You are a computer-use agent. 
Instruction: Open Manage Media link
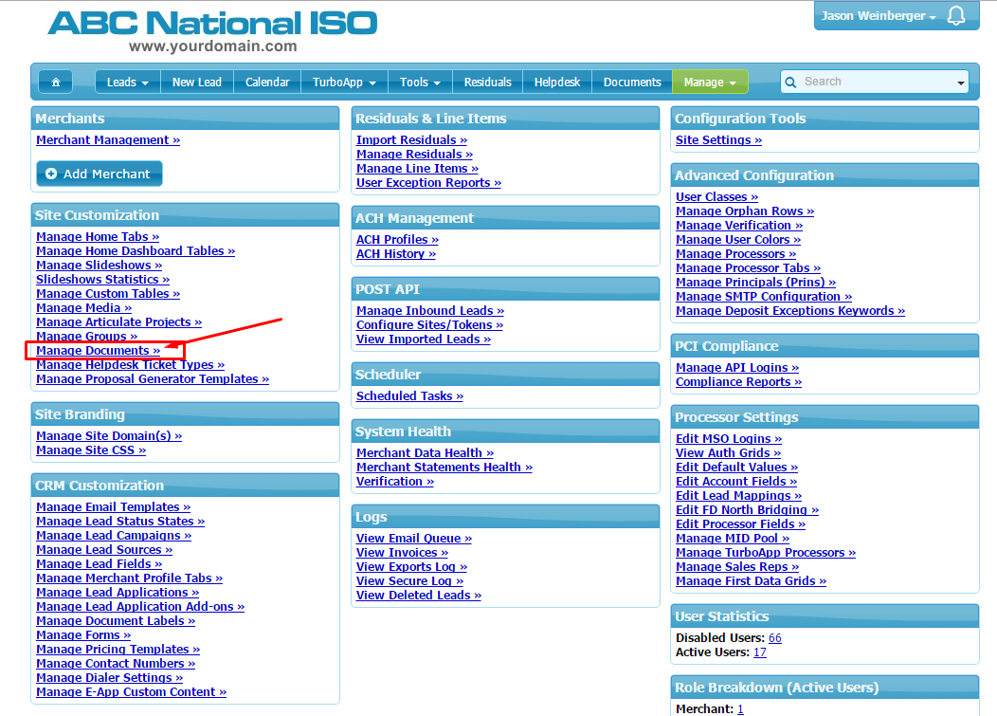84,308
